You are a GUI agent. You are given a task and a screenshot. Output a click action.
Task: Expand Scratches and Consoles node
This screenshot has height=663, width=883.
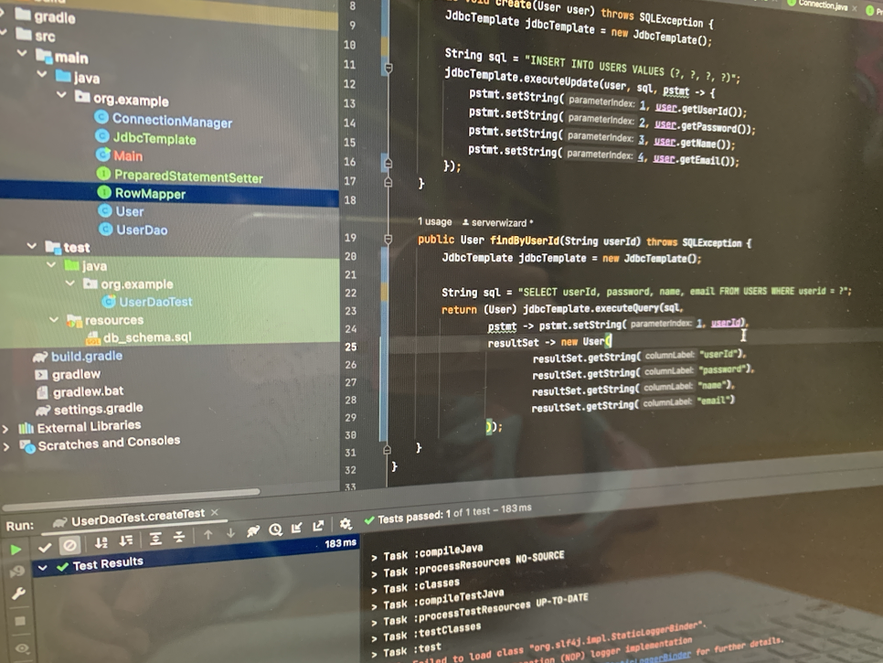(6, 447)
